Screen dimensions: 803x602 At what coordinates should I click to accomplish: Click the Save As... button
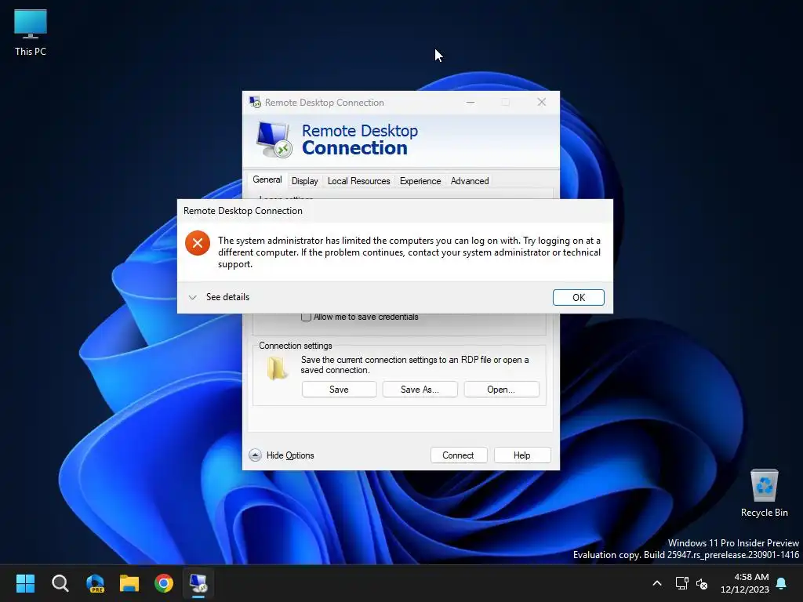(420, 389)
